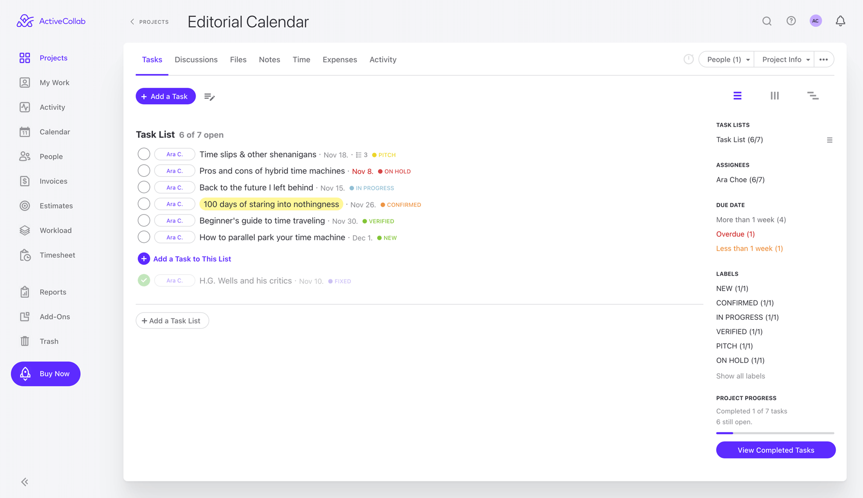
Task: Switch to the Discussions tab
Action: coord(196,60)
